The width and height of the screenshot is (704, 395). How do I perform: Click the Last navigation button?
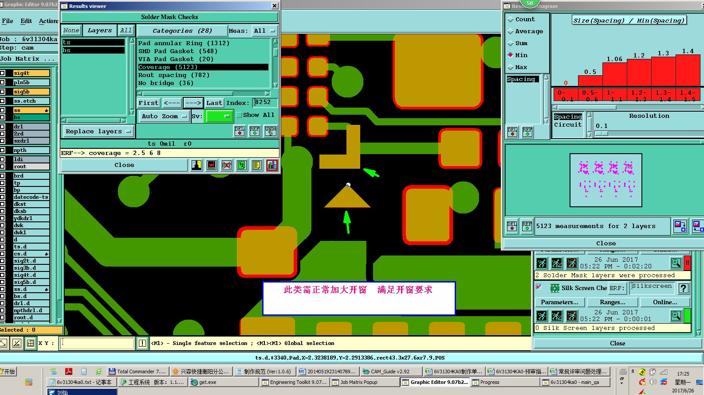click(x=214, y=103)
